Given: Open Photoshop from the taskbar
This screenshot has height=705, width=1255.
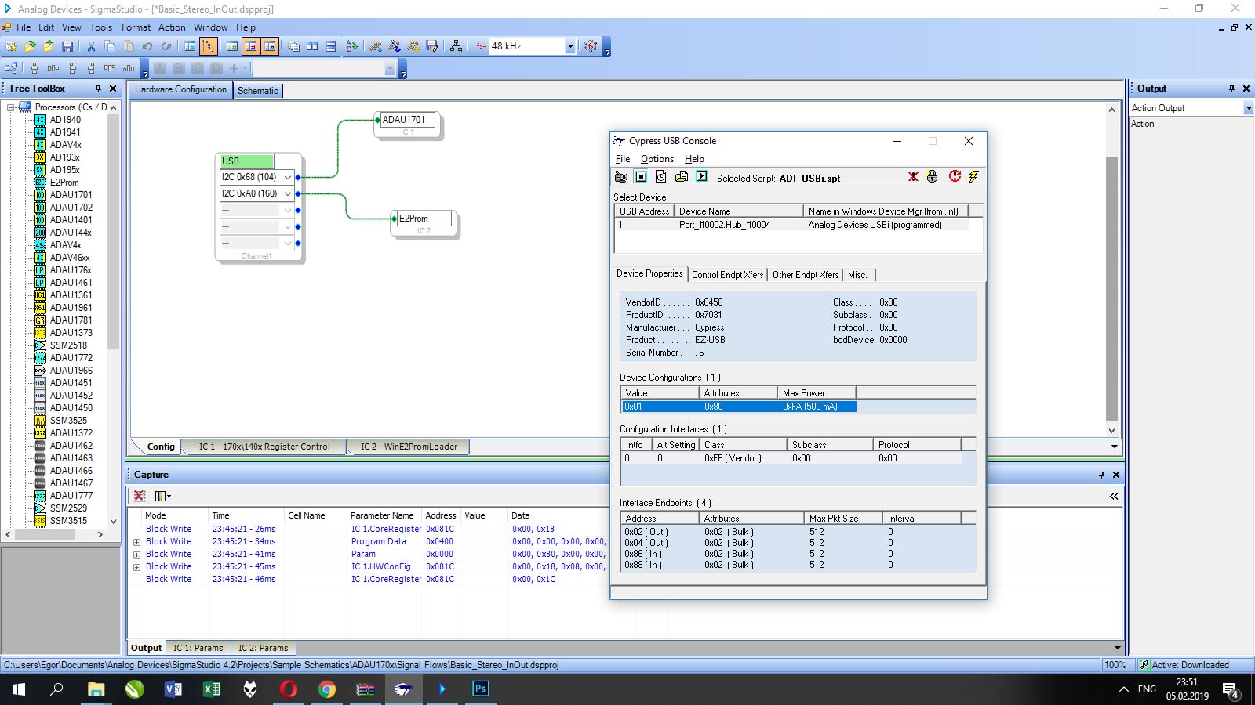Looking at the screenshot, I should 480,689.
